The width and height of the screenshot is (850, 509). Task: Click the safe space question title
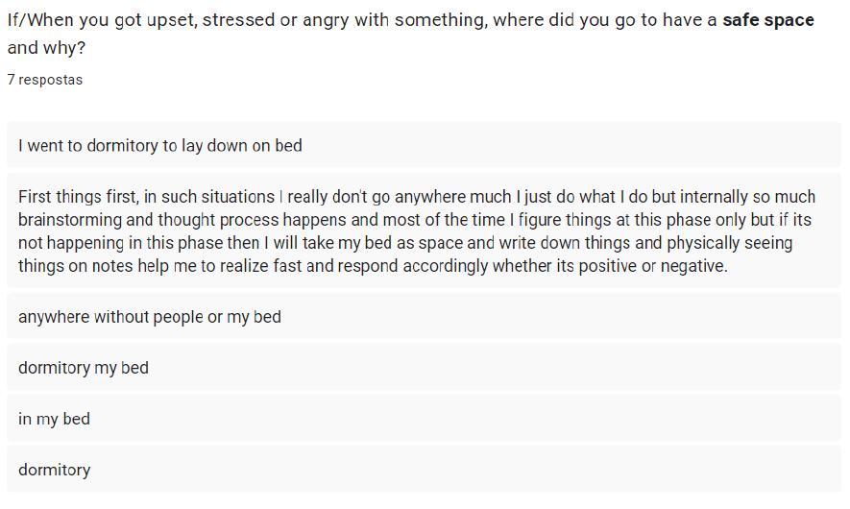pos(410,34)
